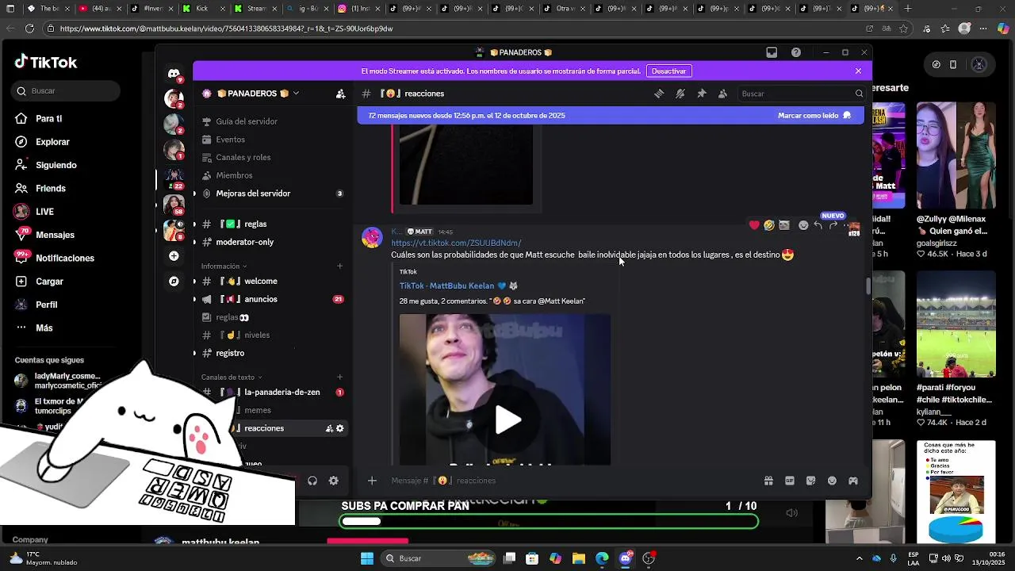Deactivate Streamer mode with Desactivar button
The width and height of the screenshot is (1015, 571).
[x=668, y=71]
